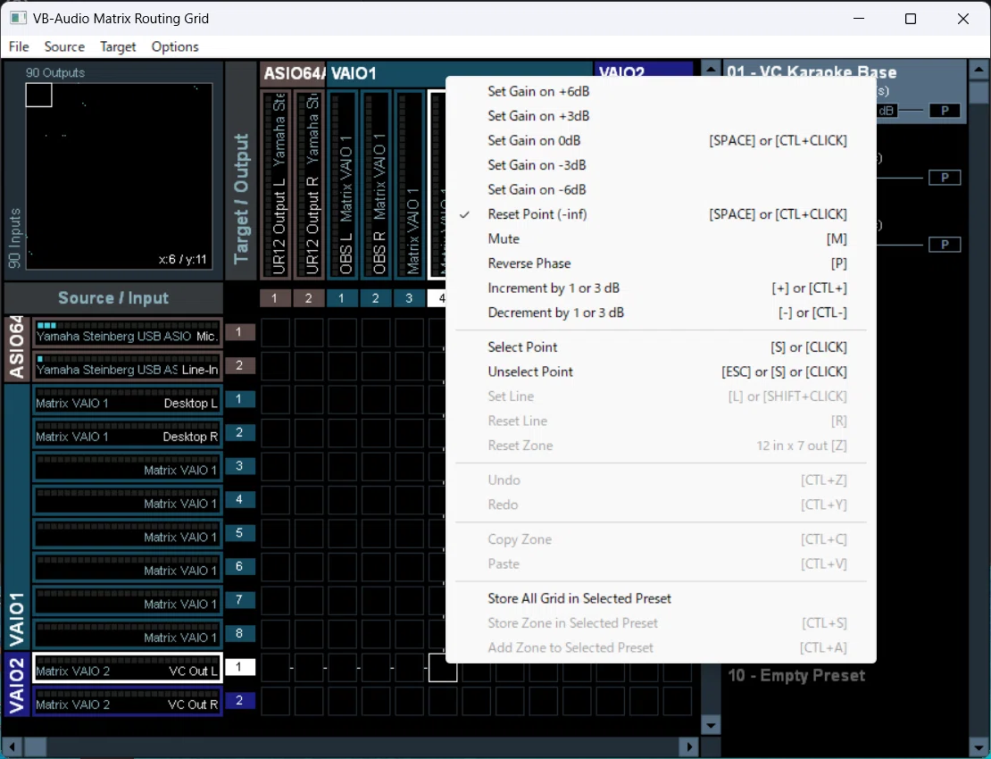Click the VB-Audio app icon in title bar
This screenshot has height=759, width=991.
tap(19, 19)
